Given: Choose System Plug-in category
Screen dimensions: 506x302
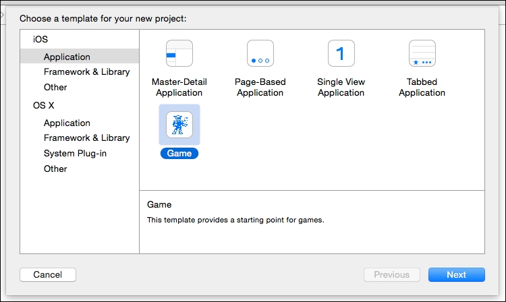Looking at the screenshot, I should click(x=75, y=153).
